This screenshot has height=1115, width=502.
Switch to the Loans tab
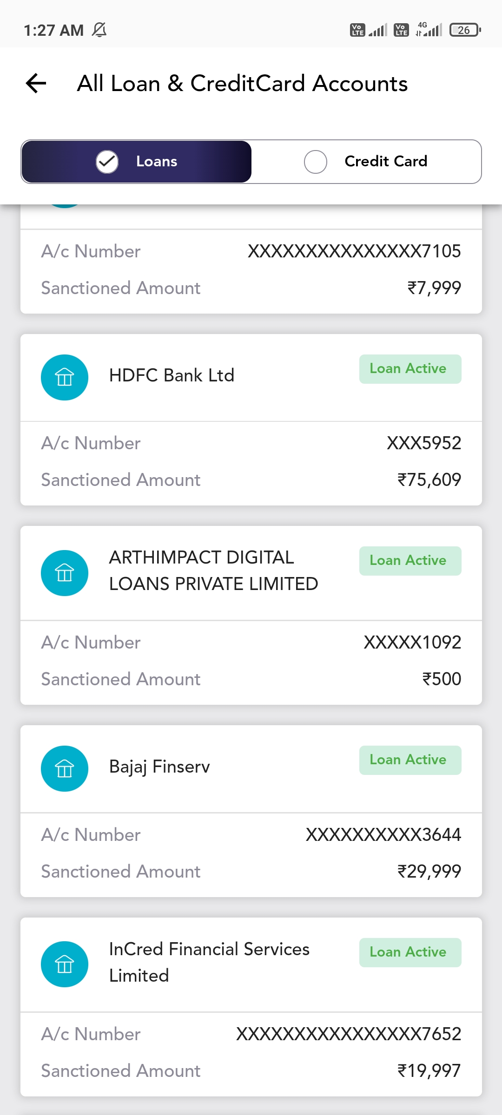pos(156,162)
